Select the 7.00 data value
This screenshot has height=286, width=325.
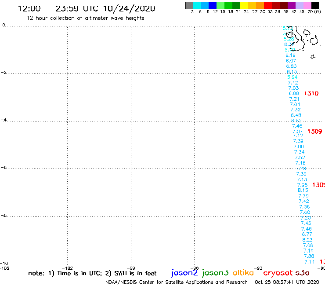[x=299, y=147]
